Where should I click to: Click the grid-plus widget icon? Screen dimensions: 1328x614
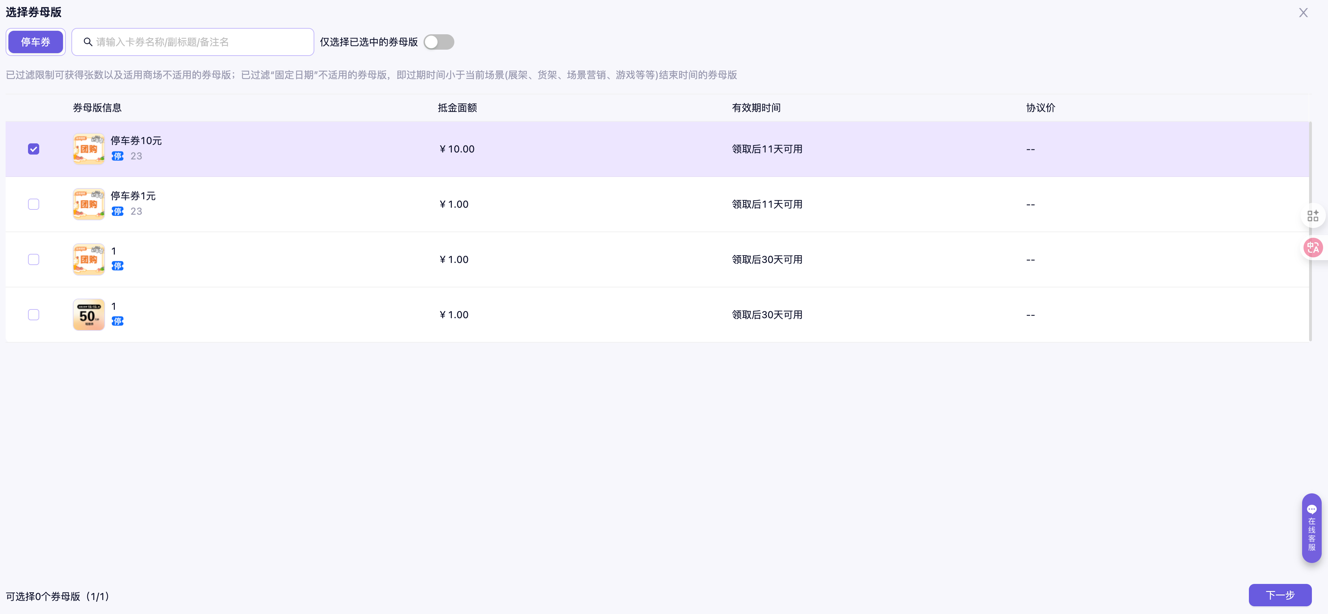click(x=1313, y=216)
